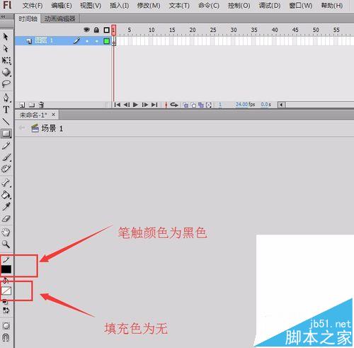354x348 pixels.
Task: Open the black stroke color swatch
Action: (6, 269)
